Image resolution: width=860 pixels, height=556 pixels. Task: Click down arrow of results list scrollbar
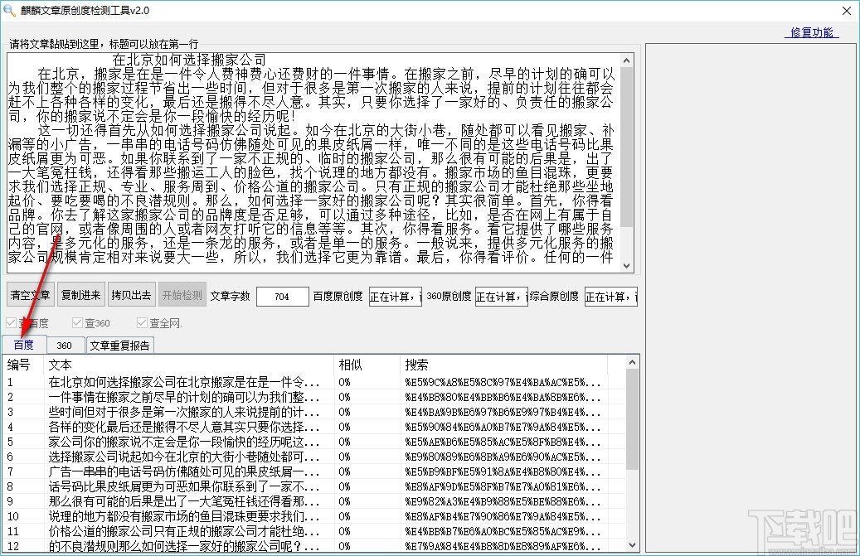632,545
